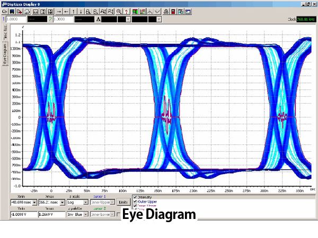Click the up arrow toolbar icon
This screenshot has width=318, height=238.
click(73, 11)
